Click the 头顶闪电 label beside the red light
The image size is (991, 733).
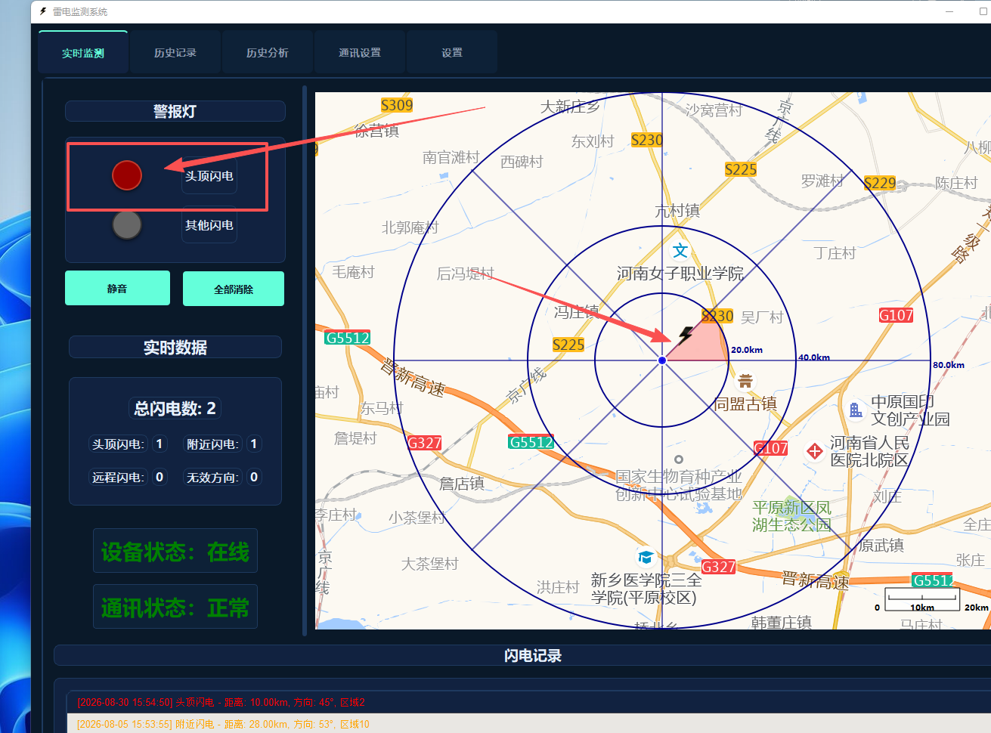[209, 176]
